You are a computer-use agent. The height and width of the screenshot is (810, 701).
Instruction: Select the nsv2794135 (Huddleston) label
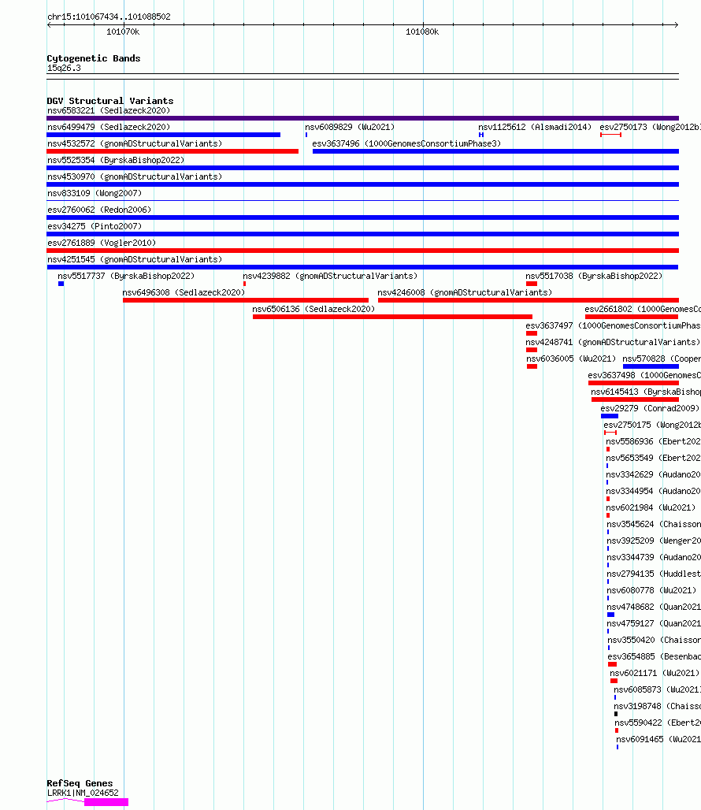point(654,574)
